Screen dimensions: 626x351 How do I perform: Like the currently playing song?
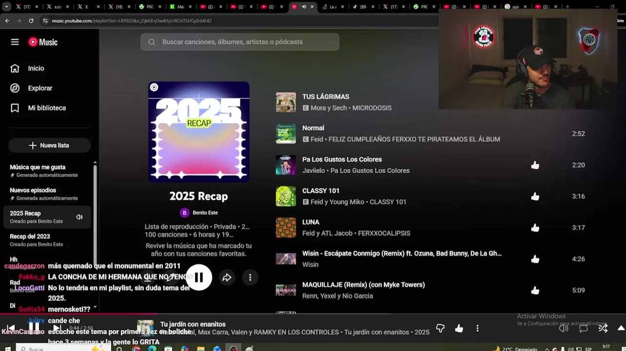pos(459,328)
